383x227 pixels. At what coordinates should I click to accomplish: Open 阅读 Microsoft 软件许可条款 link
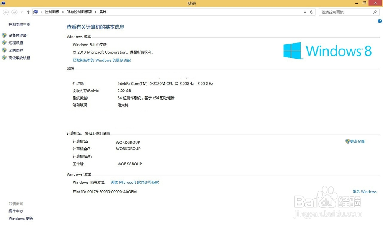(x=134, y=182)
